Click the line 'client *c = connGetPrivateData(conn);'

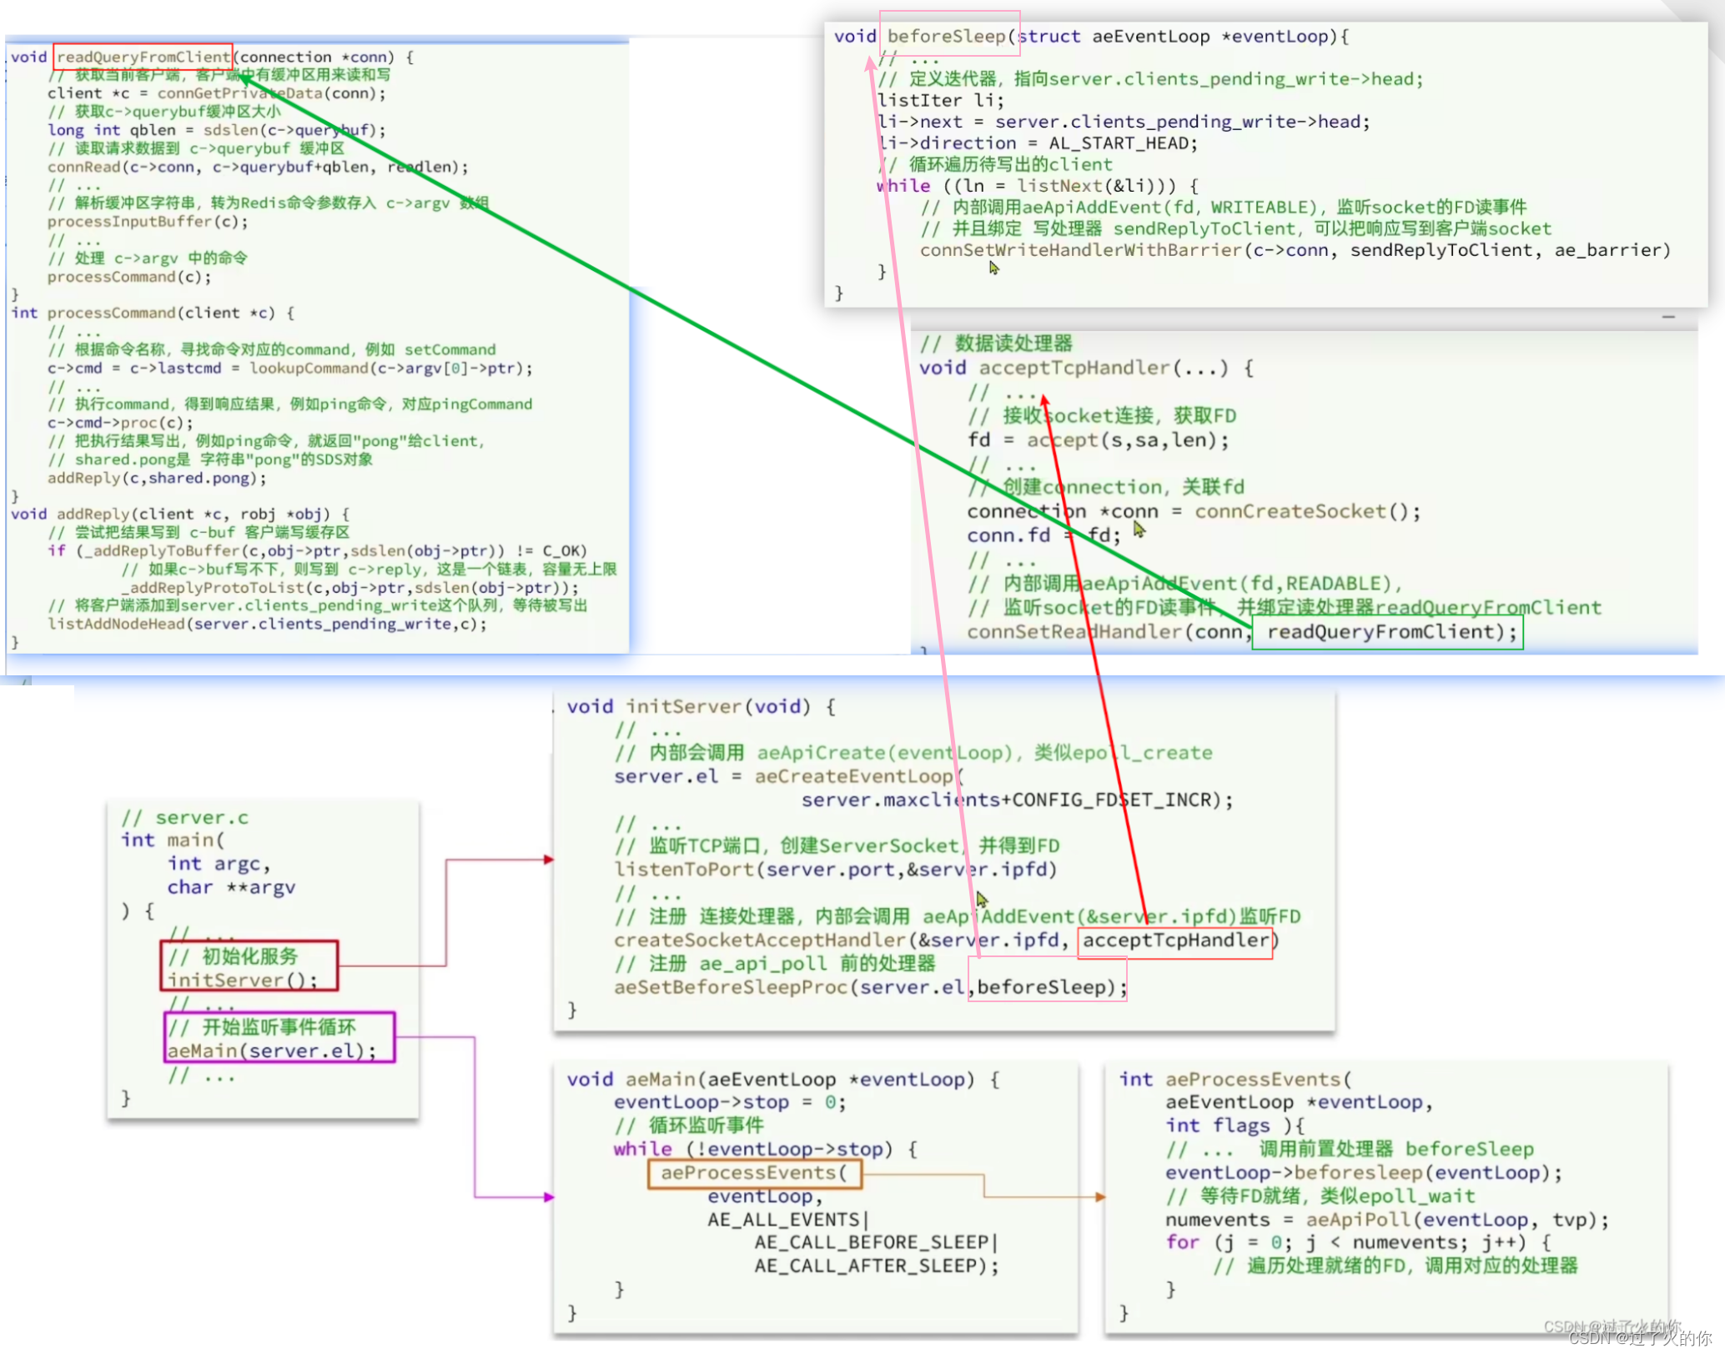click(x=217, y=93)
